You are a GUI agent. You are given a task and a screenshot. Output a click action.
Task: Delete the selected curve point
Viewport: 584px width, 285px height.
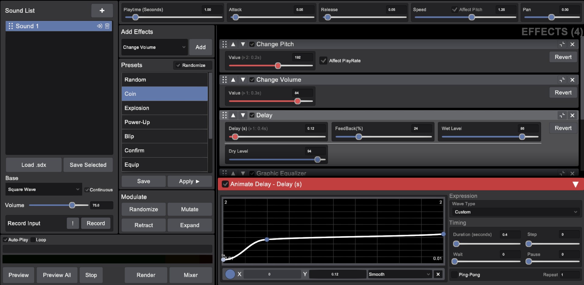tap(438, 274)
